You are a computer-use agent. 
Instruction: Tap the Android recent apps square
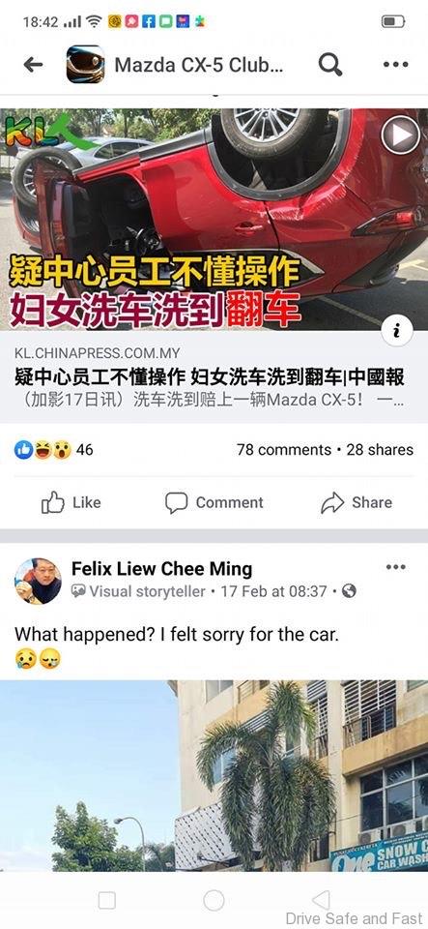click(107, 901)
